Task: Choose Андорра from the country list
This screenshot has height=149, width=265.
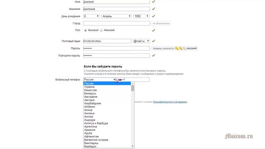Action: click(x=107, y=120)
